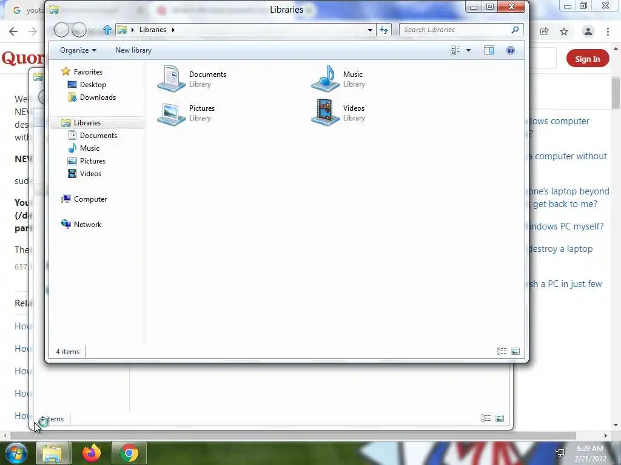
Task: Switch to Details view in background Explorer window
Action: (x=486, y=418)
